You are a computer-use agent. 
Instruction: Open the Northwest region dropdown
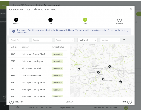click(87, 40)
